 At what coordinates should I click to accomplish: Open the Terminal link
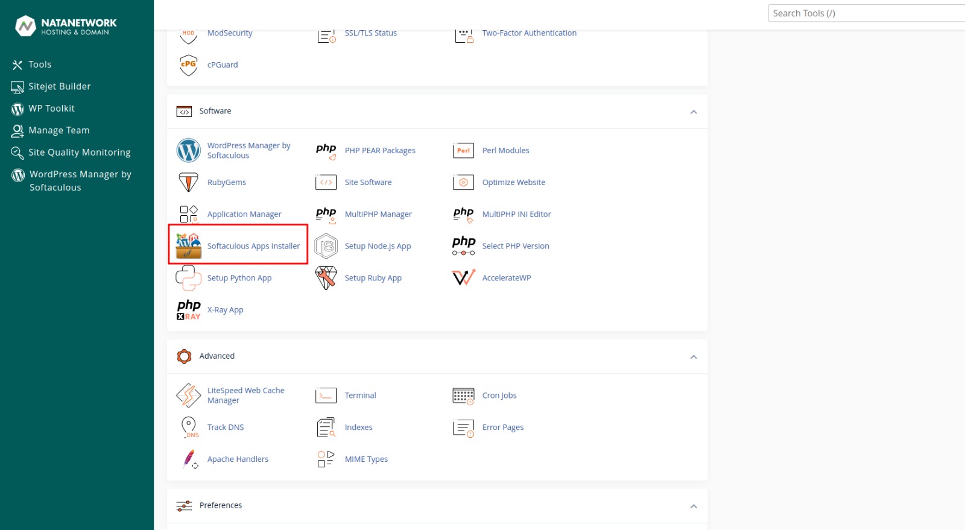360,396
